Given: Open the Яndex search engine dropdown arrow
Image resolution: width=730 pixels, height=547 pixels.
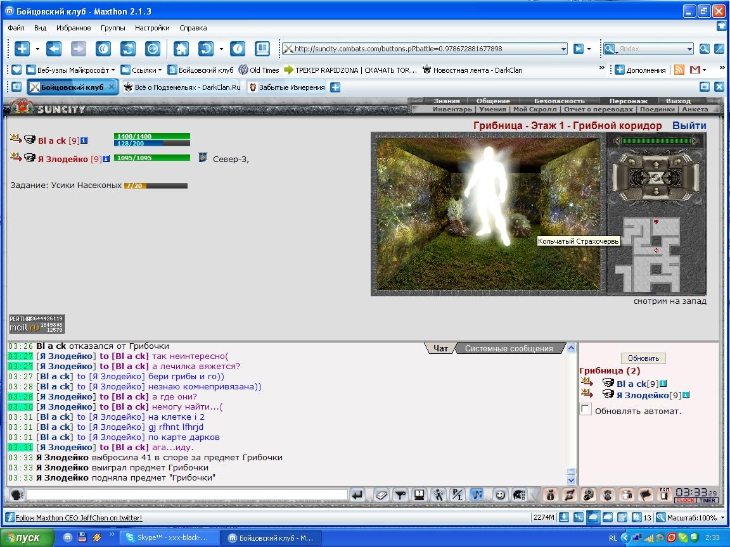Looking at the screenshot, I should coord(690,49).
